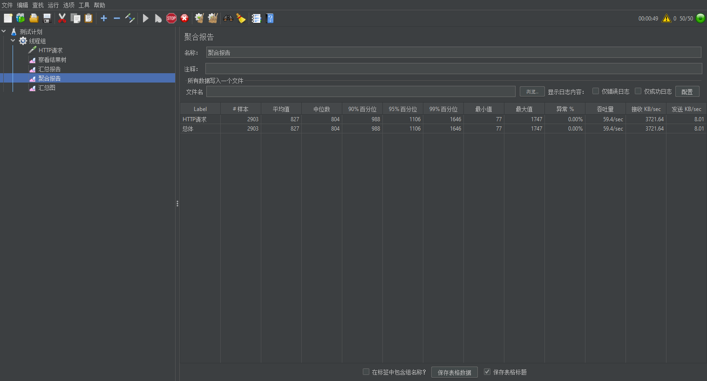The height and width of the screenshot is (381, 707).
Task: Click the 配置 button
Action: point(687,91)
